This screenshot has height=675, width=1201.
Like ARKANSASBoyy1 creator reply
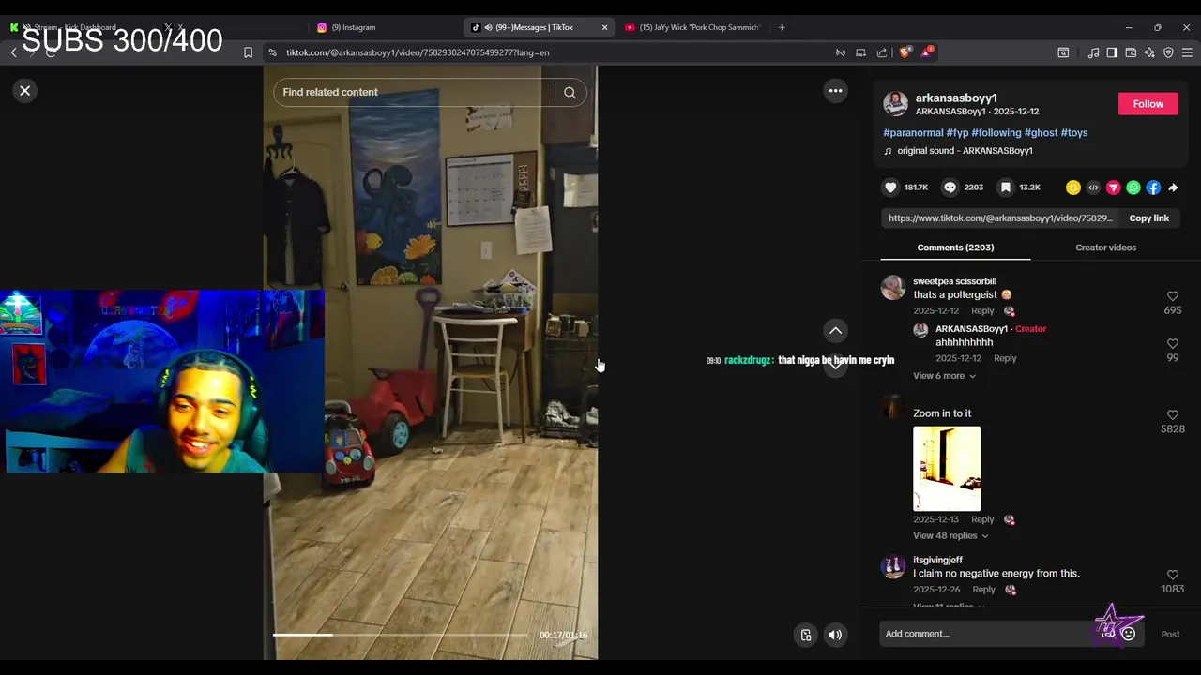click(1172, 344)
